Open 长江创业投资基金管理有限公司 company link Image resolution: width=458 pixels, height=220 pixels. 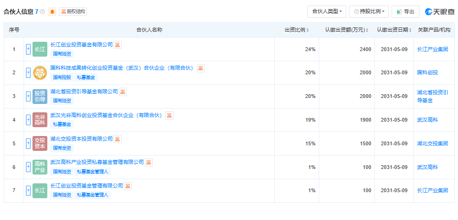87,186
